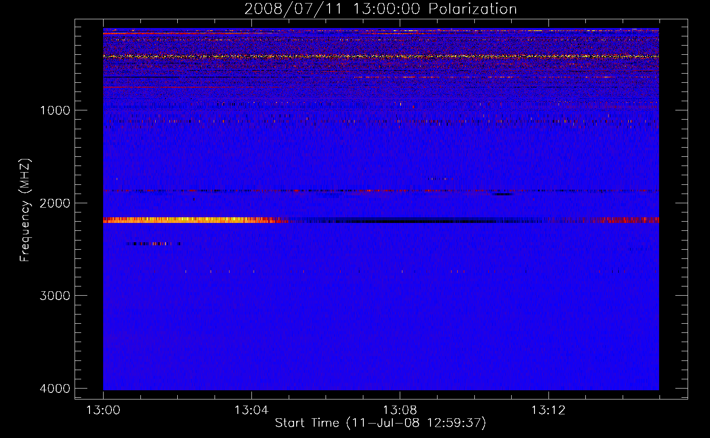Click the 13:00 time tick label

[x=103, y=410]
